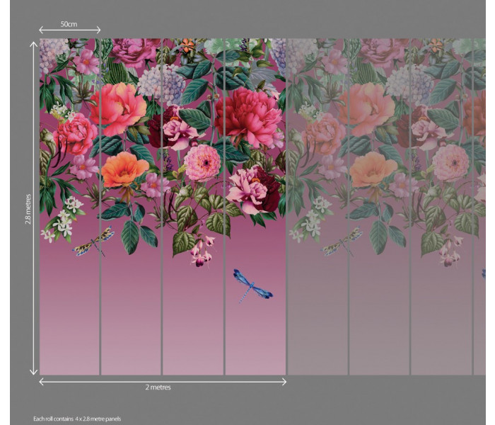Select the large coral peony in the vivid mural
This screenshot has height=425, width=495.
pyautogui.click(x=117, y=108)
